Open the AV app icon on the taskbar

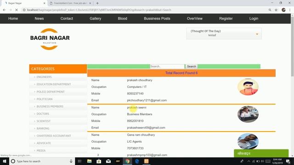click(x=118, y=161)
